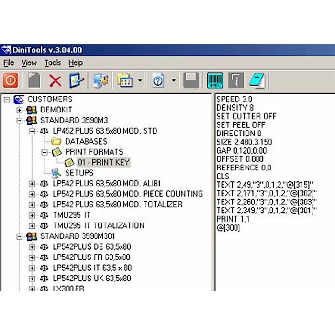Expand LP542 PLUS MOD. ALIBI node
Viewport: 335px width, 335px height.
coord(32,183)
